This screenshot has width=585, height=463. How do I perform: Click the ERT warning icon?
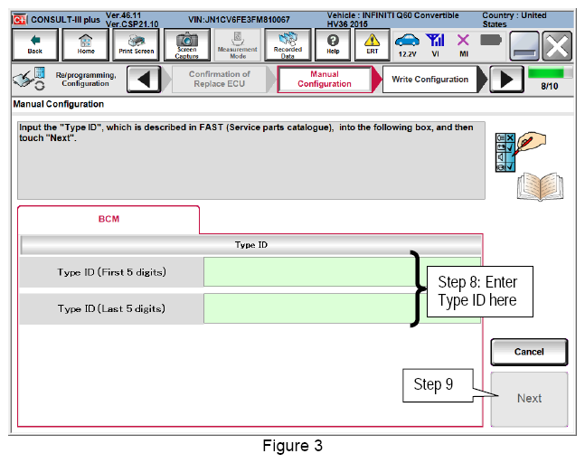[372, 45]
